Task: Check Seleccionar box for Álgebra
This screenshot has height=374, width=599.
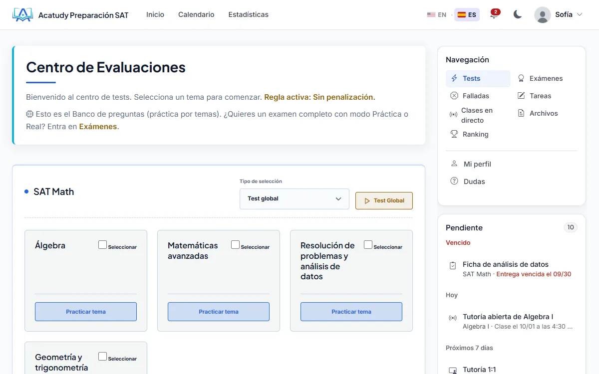Action: pos(102,245)
